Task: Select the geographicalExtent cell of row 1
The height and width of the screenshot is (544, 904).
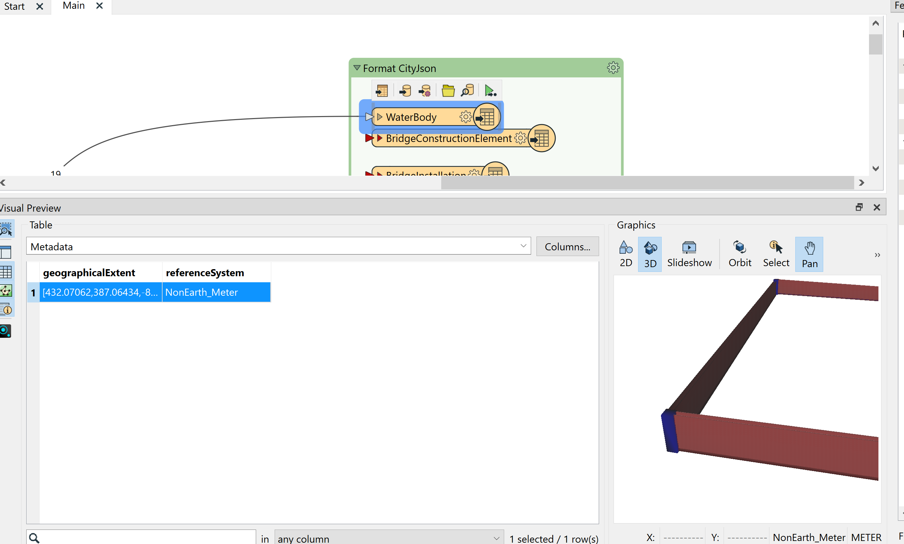Action: tap(101, 292)
